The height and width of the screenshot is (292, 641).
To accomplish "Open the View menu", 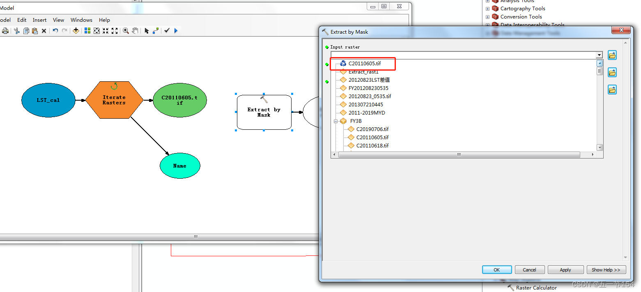I will coord(59,20).
